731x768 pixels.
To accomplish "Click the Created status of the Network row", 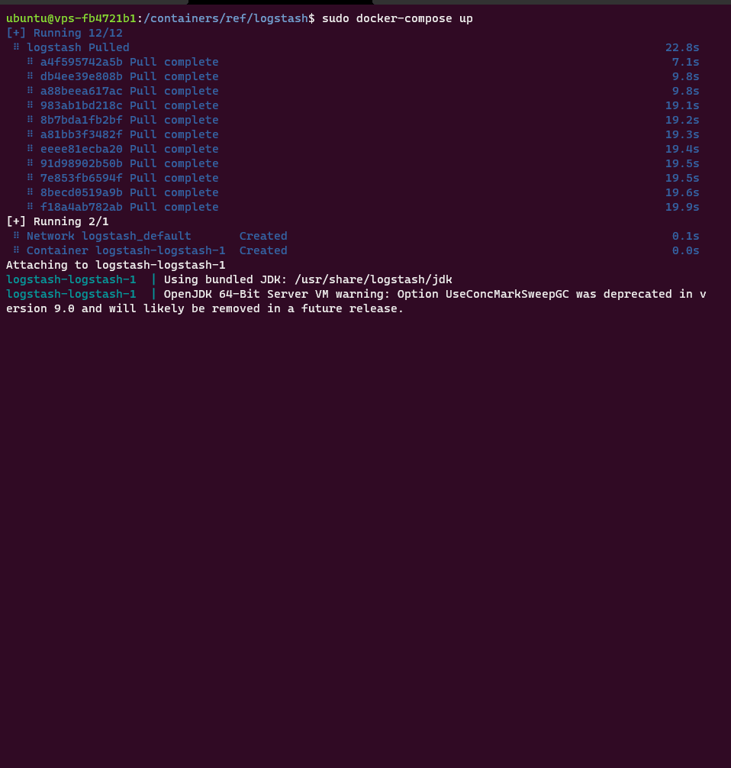I will [x=263, y=236].
